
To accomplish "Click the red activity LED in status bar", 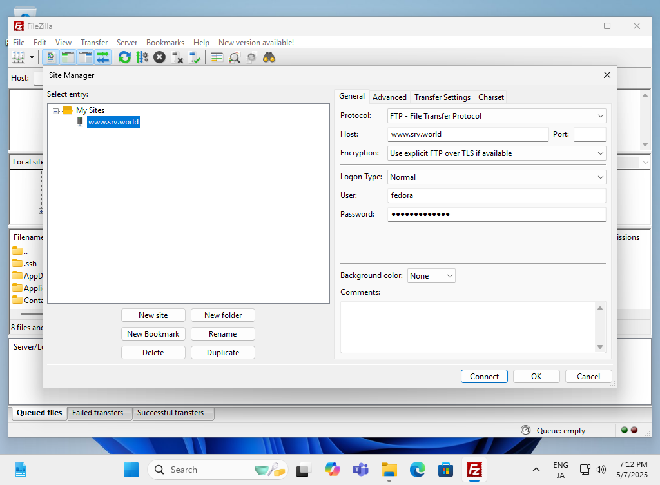I will click(x=634, y=430).
